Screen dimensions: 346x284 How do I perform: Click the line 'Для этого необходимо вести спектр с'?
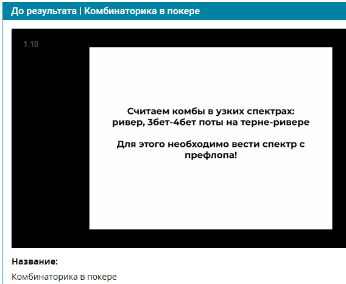click(x=211, y=144)
